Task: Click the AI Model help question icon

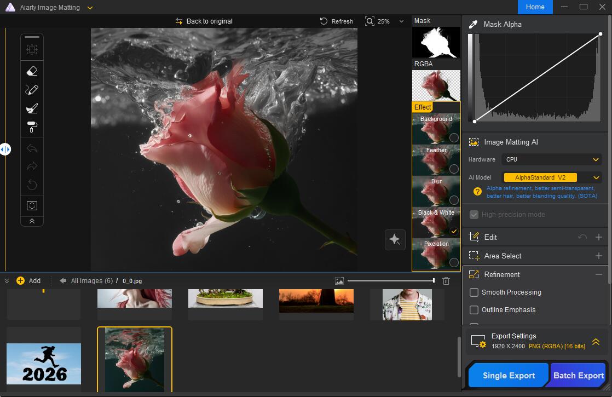Action: [477, 192]
